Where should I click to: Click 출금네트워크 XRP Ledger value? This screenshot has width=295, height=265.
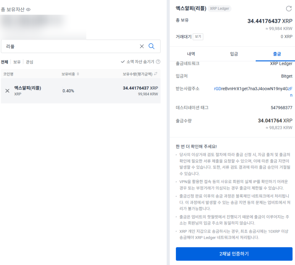point(281,64)
